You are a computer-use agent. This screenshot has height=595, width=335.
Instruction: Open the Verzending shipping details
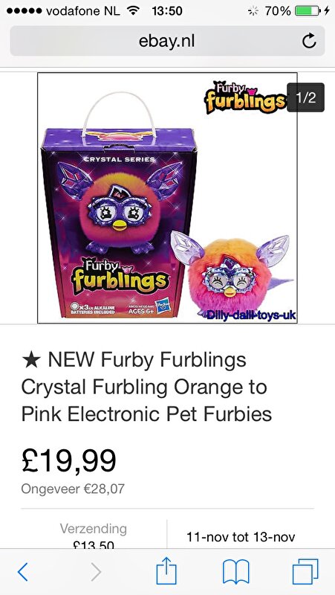[94, 535]
